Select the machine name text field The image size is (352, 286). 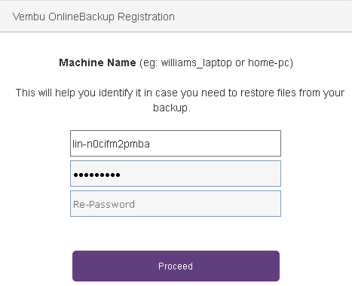[176, 143]
